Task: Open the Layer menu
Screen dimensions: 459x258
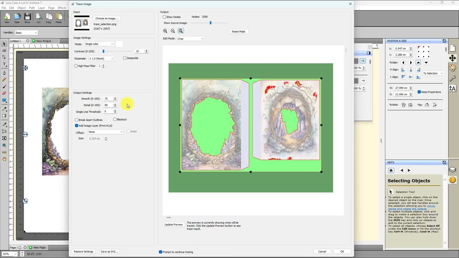Action: point(42,8)
